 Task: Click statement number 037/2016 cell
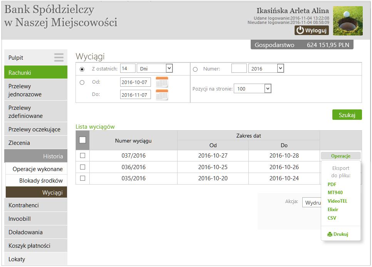133,155
